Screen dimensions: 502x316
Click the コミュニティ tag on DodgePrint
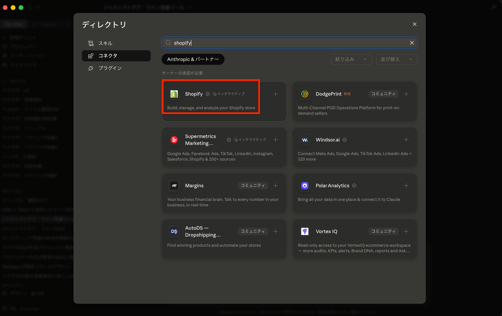pos(384,94)
